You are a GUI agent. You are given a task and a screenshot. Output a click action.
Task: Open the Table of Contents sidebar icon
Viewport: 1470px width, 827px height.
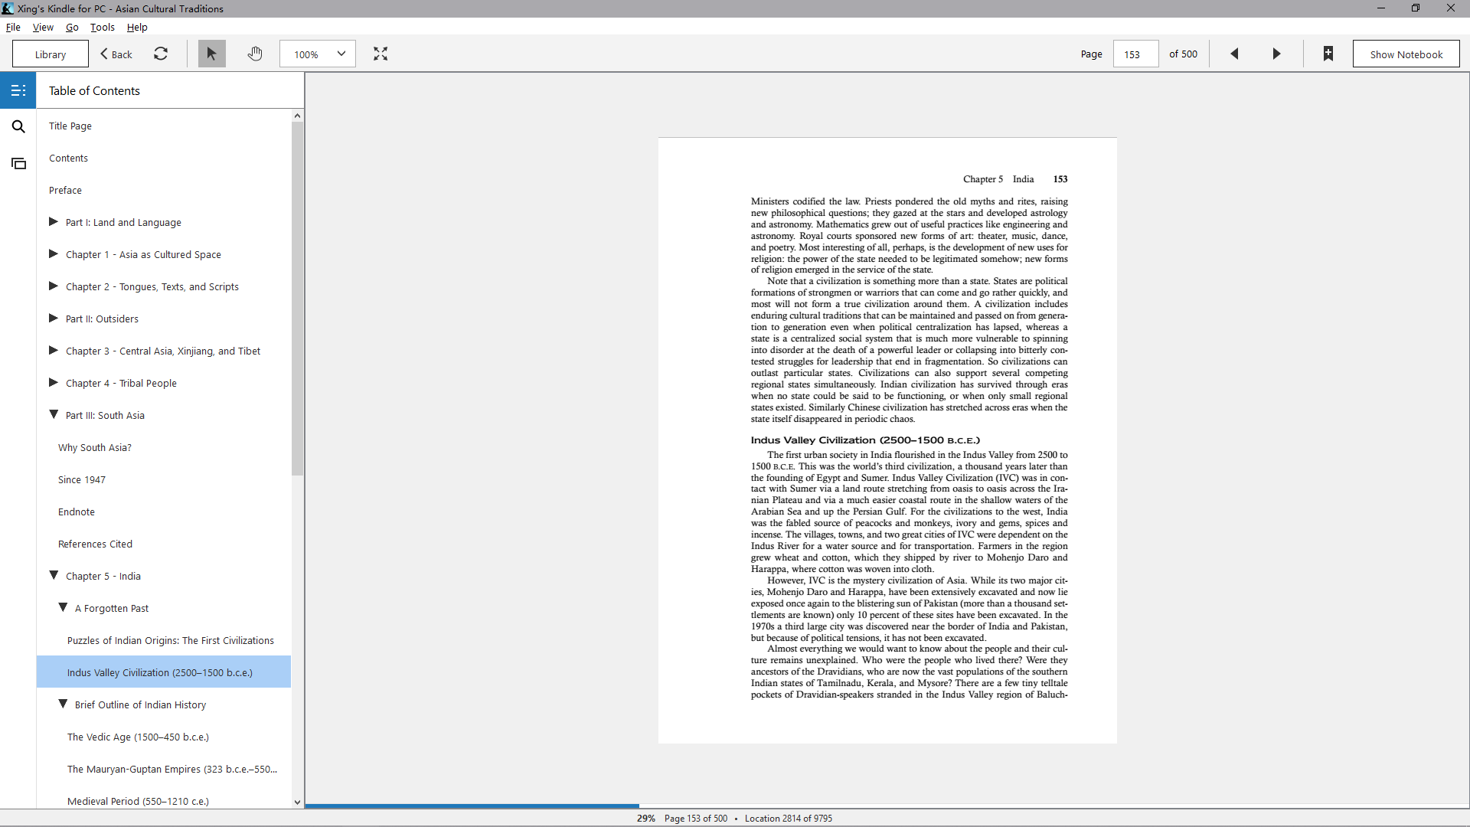pos(18,90)
